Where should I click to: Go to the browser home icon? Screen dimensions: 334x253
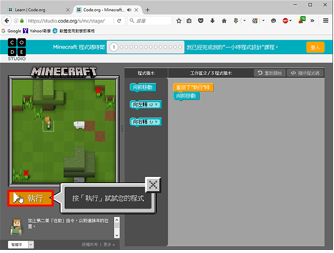click(224, 21)
